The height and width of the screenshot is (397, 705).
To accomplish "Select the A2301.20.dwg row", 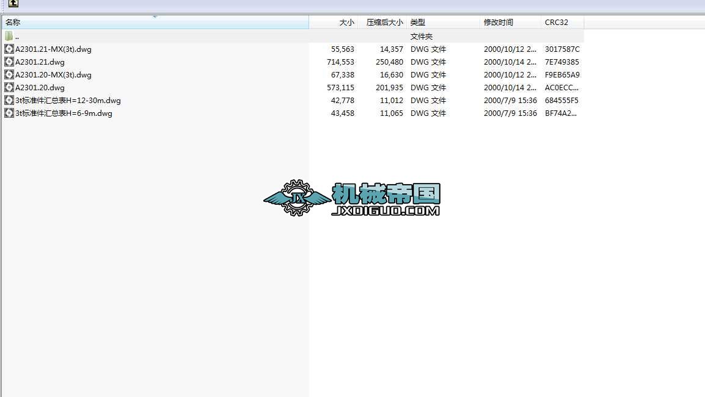I will tap(40, 87).
